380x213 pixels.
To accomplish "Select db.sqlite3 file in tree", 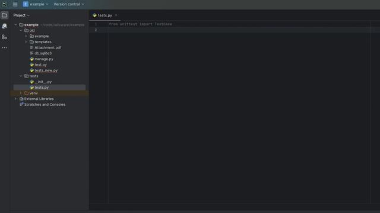I will 43,53.
